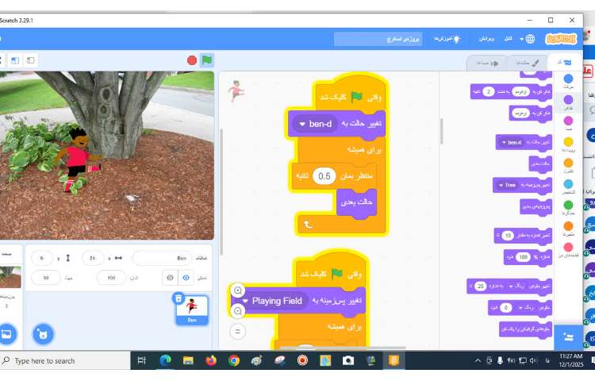Switch to the Costumes tab with the brush icon
This screenshot has height=381, width=595.
pyautogui.click(x=524, y=63)
